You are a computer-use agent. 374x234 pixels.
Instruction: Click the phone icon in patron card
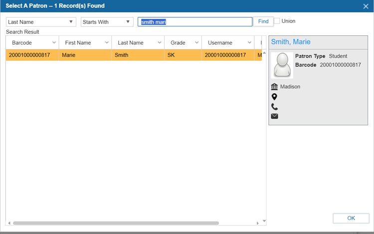(274, 106)
